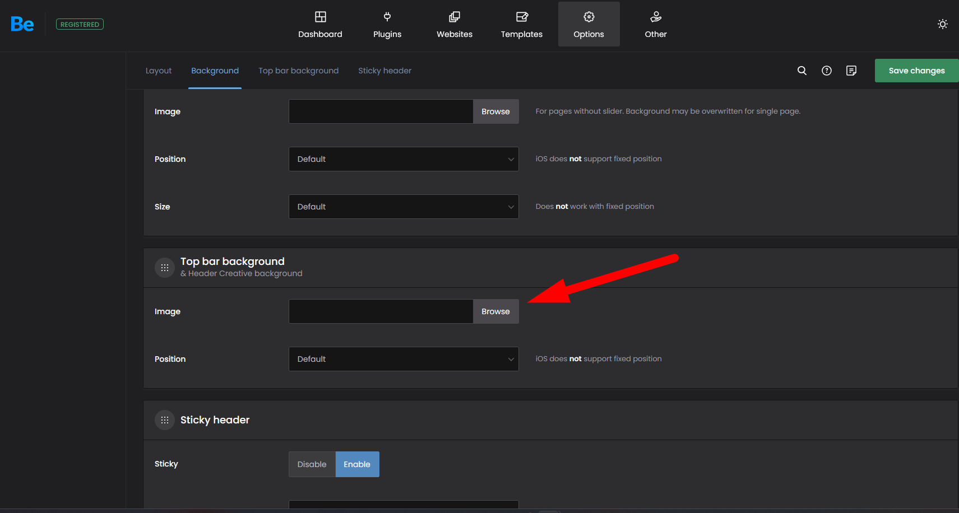Toggle light/dark theme sun icon

942,24
